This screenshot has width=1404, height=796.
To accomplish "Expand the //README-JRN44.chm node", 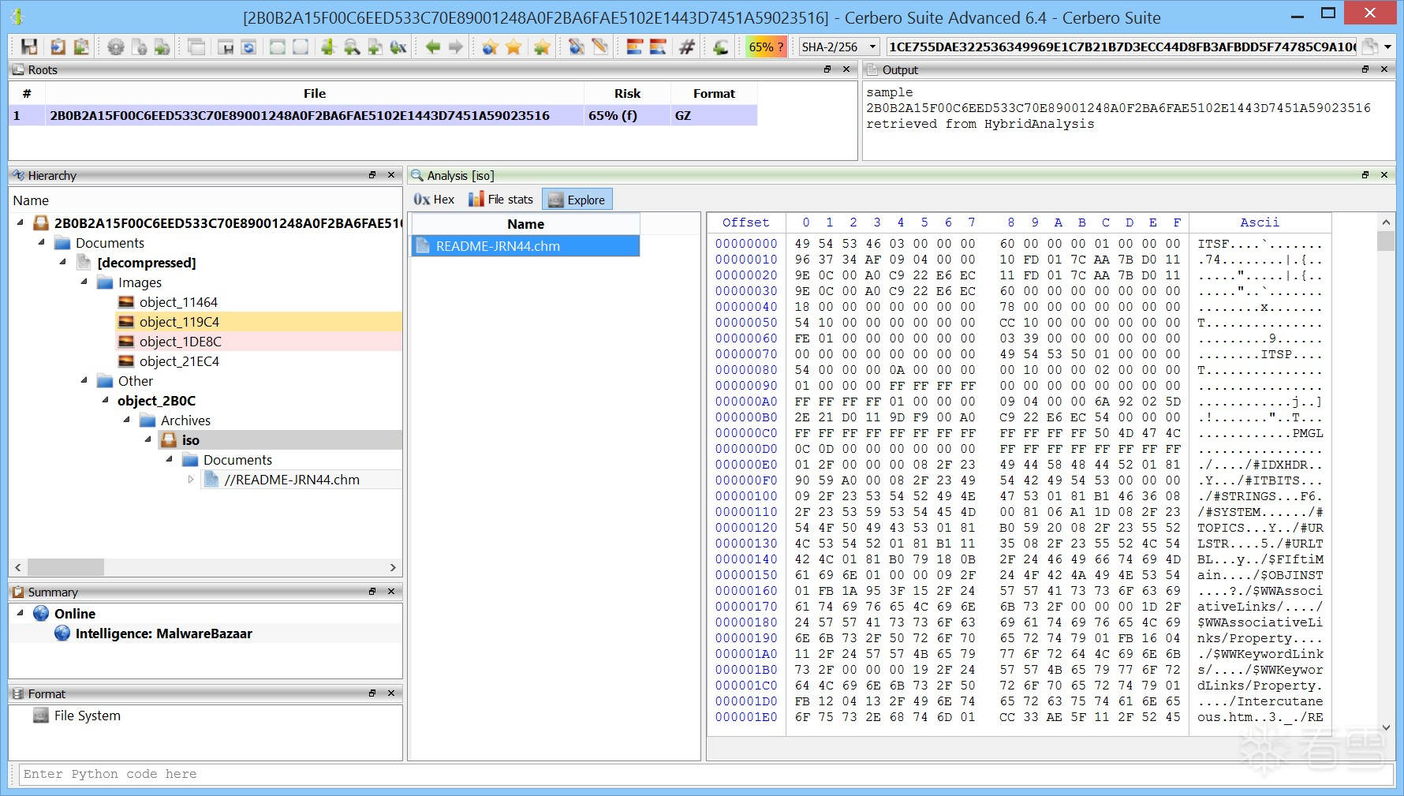I will [x=191, y=480].
